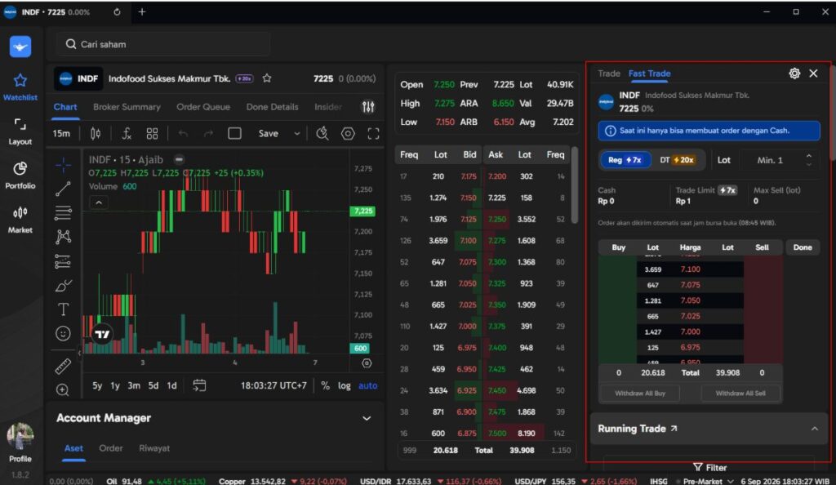This screenshot has width=836, height=485.
Task: Click the Cari saham search field
Action: (x=163, y=44)
